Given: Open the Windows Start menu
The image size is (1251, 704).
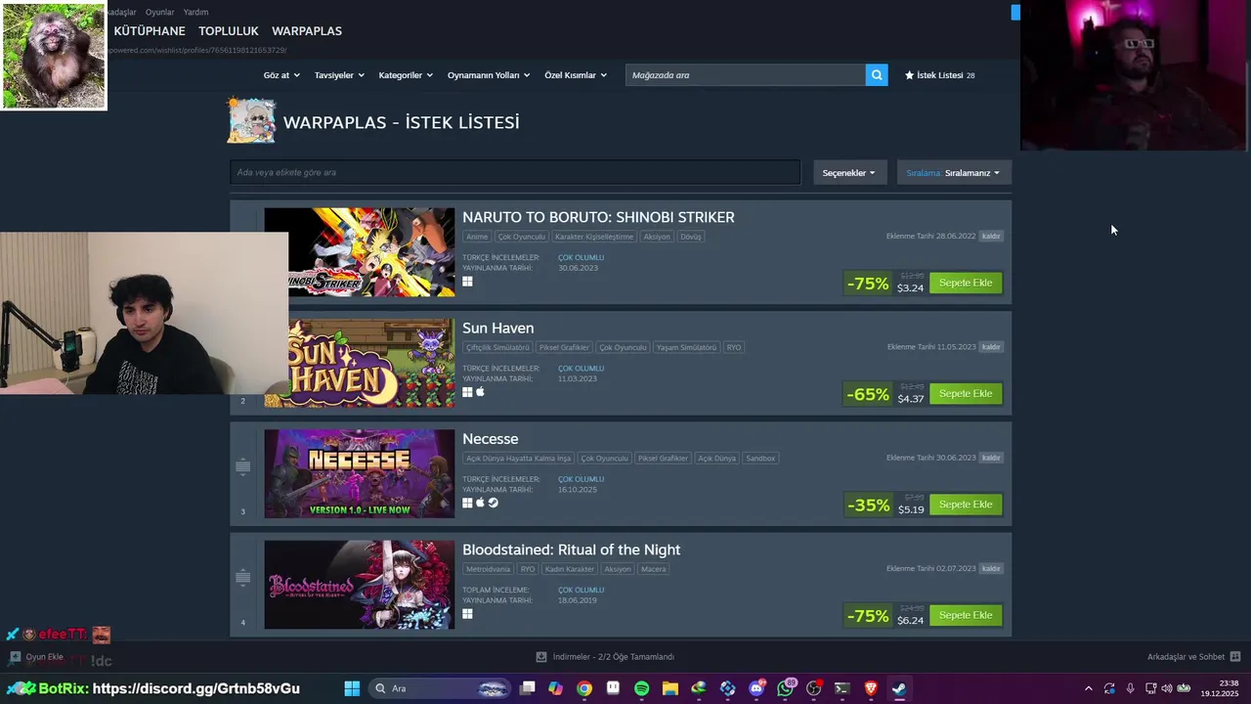Looking at the screenshot, I should coord(352,688).
